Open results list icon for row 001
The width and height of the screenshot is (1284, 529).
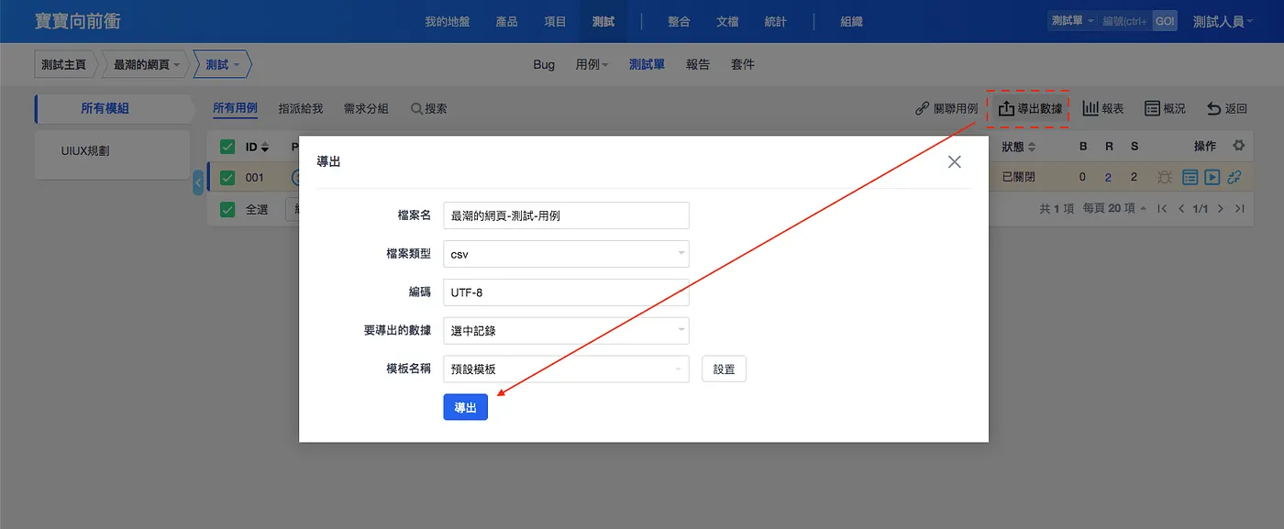tap(1190, 177)
